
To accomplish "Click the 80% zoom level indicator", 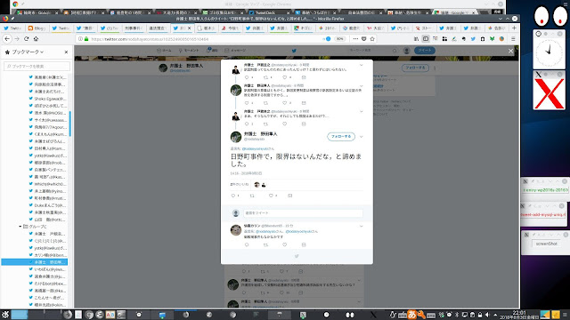I will click(339, 39).
